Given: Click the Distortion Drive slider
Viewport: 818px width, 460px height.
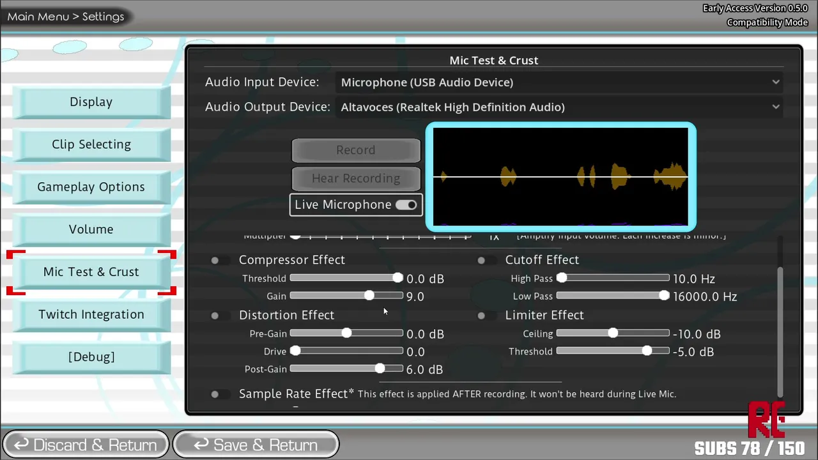Looking at the screenshot, I should 346,351.
